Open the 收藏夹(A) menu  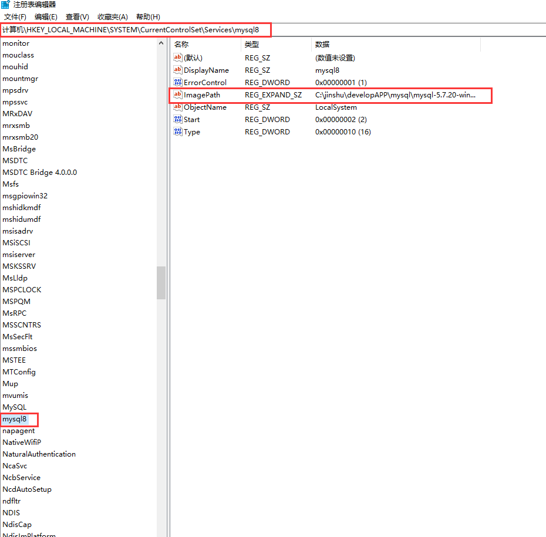(113, 16)
